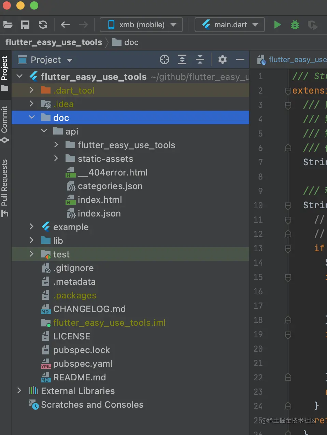Click the Scratches and Consoles clock icon

tap(33, 405)
